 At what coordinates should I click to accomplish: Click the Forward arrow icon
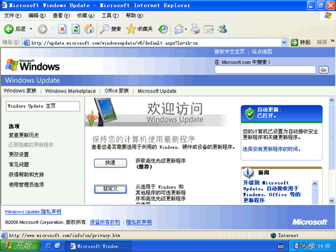point(43,29)
